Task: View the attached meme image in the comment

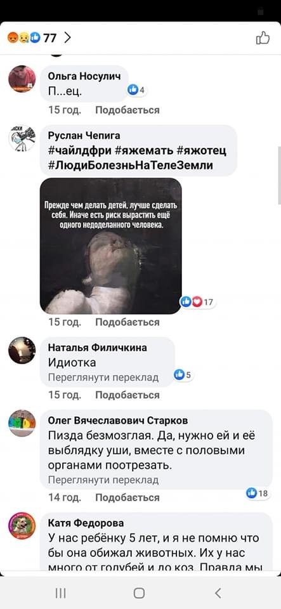Action: [110, 246]
